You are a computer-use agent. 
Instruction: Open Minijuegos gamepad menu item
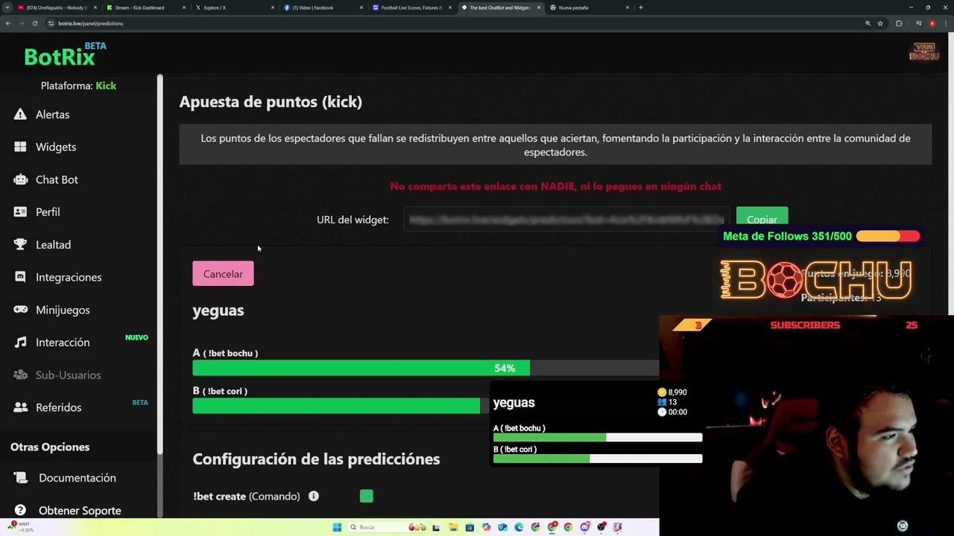click(63, 310)
